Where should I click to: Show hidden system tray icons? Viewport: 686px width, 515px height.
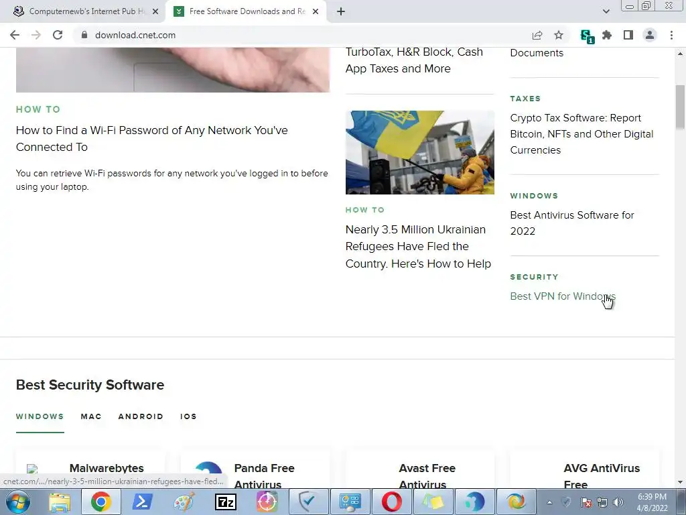549,502
